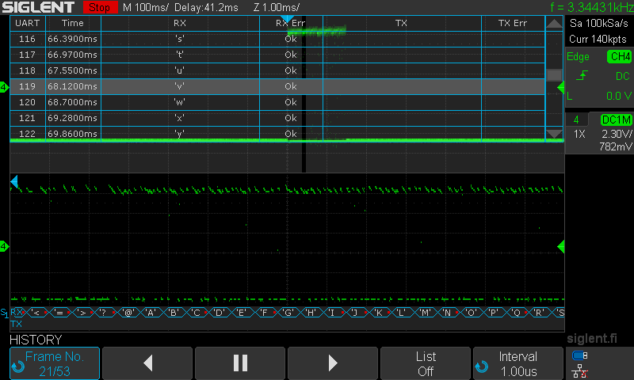Select the row 122 at 69.8600ms

[277, 133]
